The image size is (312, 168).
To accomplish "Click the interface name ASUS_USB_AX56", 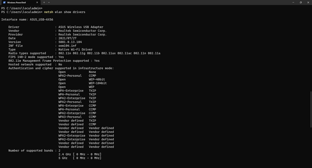I will tap(42, 19).
